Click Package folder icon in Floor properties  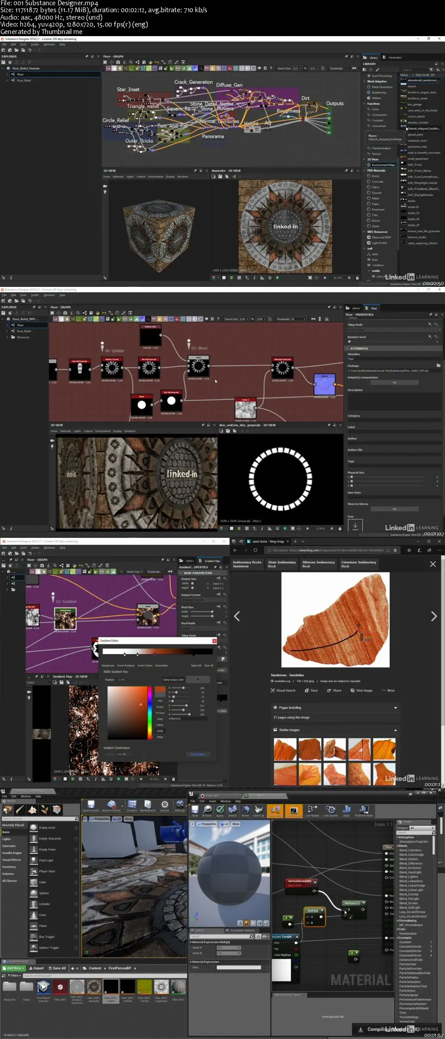click(438, 365)
